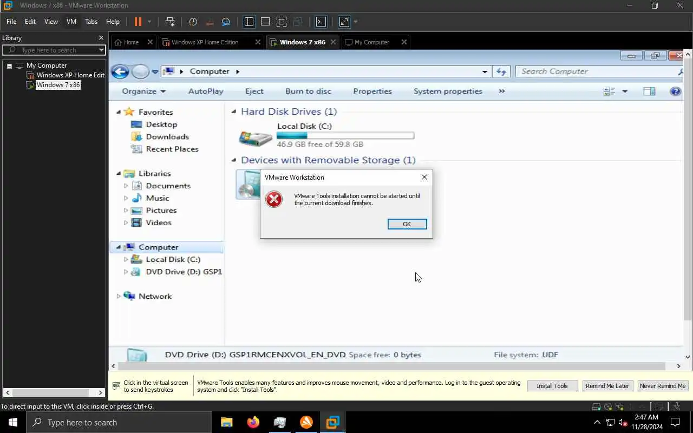693x433 pixels.
Task: Click the Local Disk (C:) capacity bar
Action: point(345,135)
